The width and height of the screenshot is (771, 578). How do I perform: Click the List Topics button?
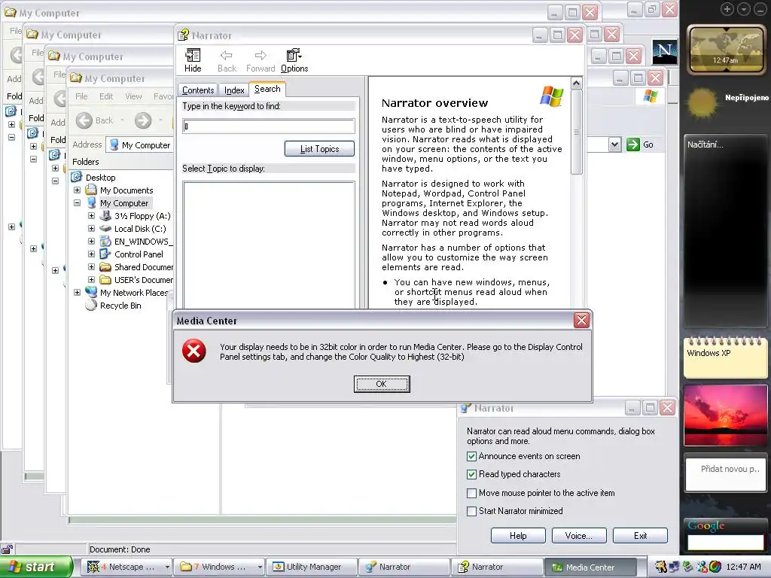[319, 149]
